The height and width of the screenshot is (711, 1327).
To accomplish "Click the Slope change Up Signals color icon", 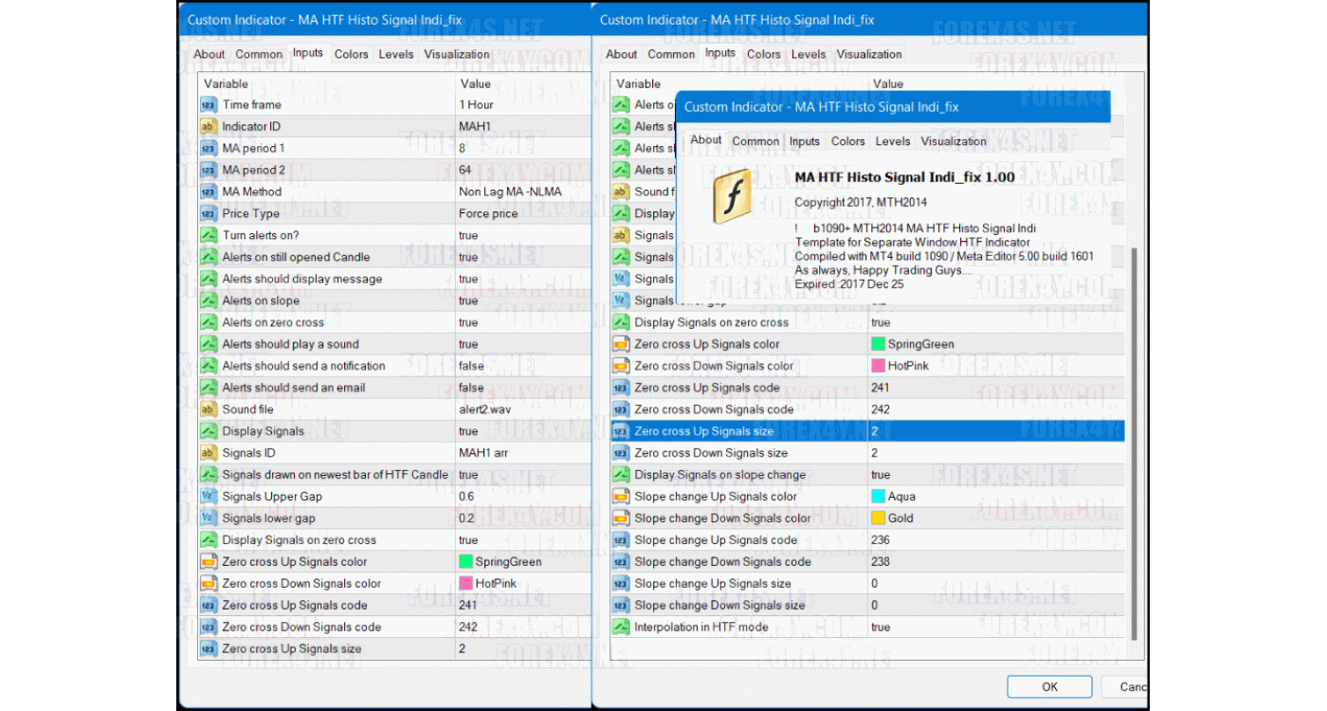I will (621, 497).
